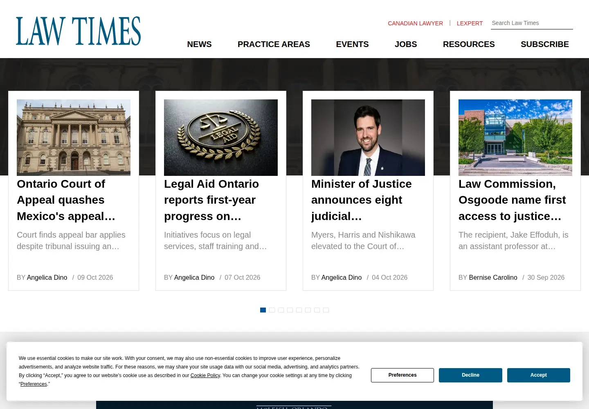Decline non-essential cookies
589x409 pixels.
pyautogui.click(x=470, y=375)
